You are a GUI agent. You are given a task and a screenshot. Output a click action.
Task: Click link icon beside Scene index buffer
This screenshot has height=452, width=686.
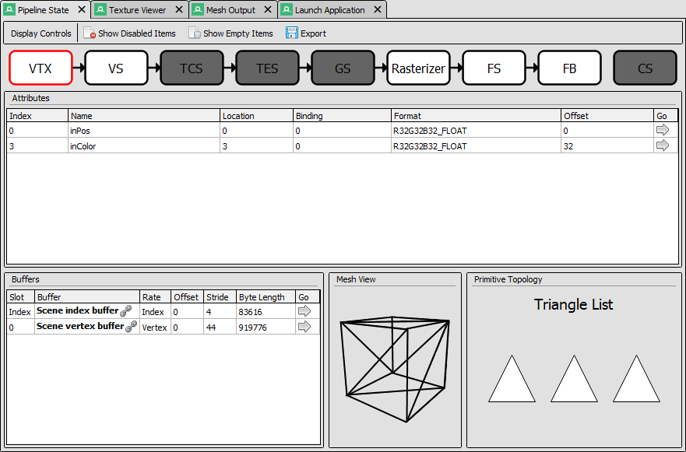126,311
